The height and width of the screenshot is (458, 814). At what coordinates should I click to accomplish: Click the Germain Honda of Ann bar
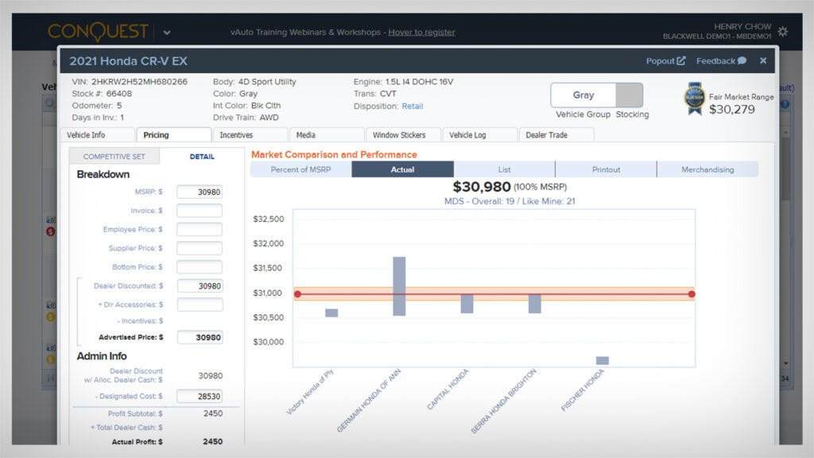[x=399, y=286]
